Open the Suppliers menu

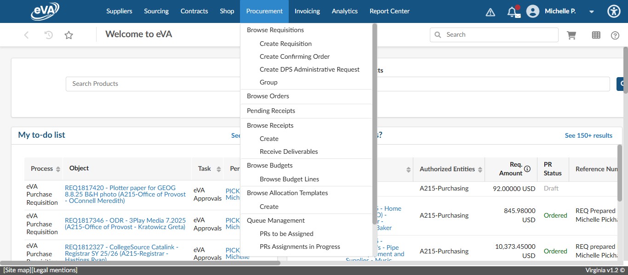click(119, 11)
